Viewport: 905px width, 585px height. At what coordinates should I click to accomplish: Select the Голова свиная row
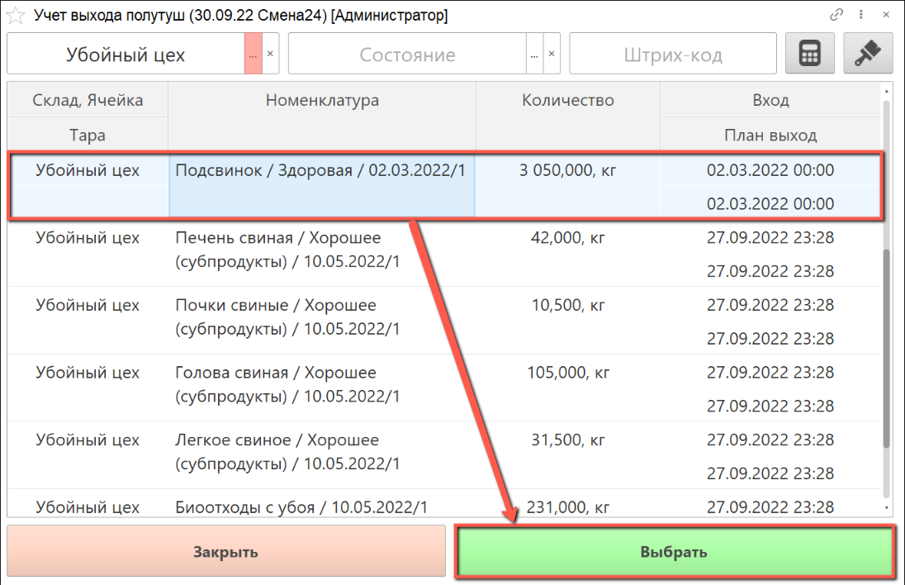322,384
